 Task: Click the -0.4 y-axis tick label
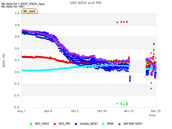[17, 96]
